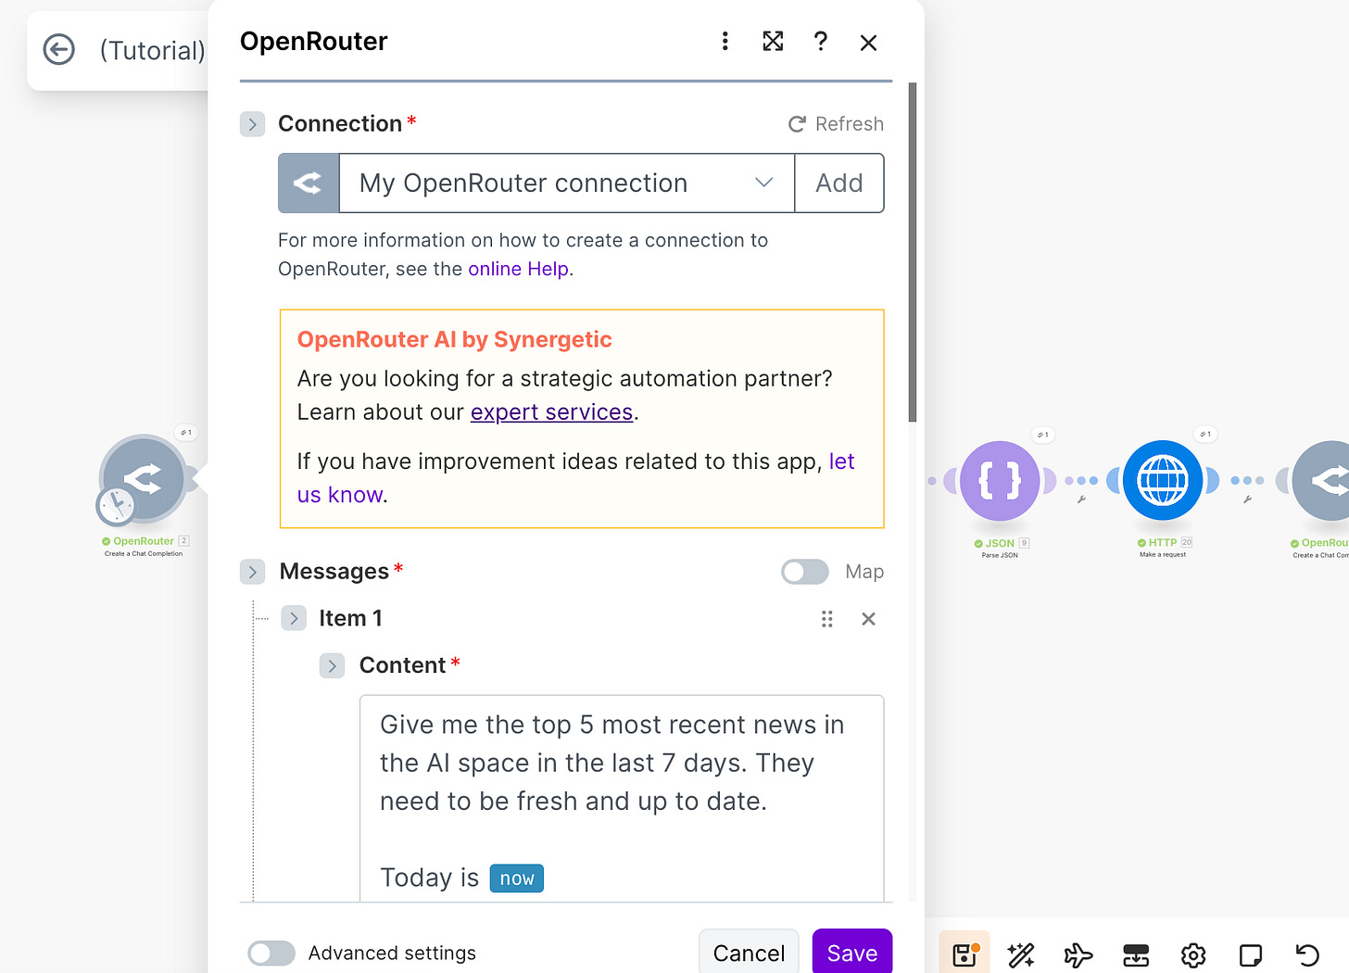
Task: Click the Refresh connection button
Action: tap(836, 124)
